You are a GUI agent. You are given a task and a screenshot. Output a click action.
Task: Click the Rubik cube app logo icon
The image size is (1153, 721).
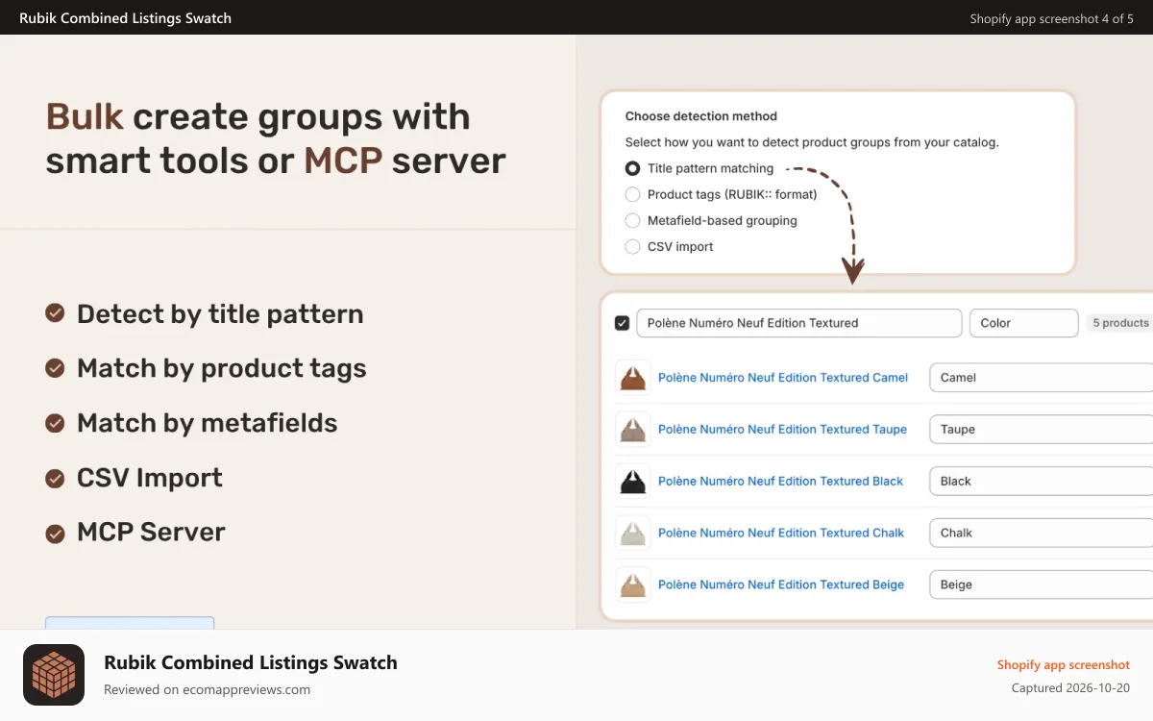54,675
